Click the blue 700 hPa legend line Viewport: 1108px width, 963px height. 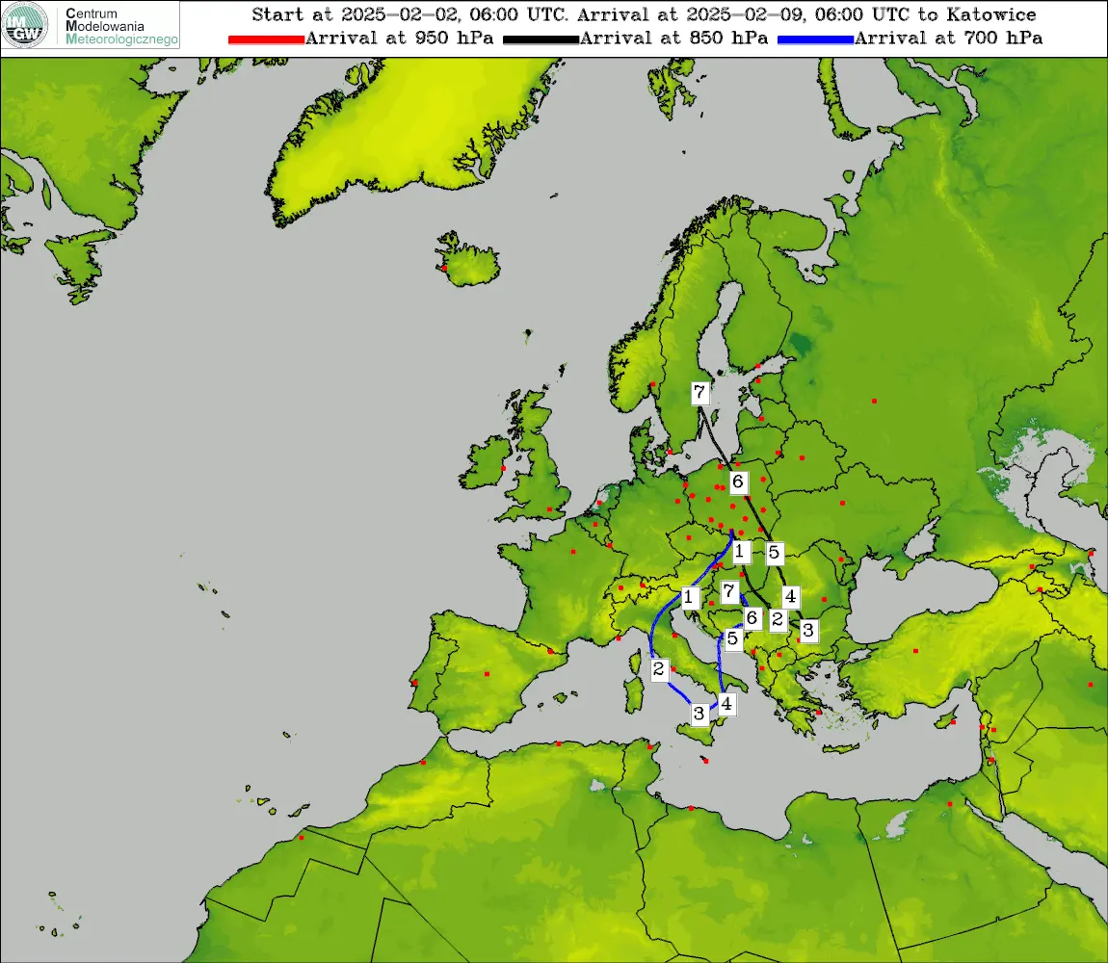tap(815, 39)
